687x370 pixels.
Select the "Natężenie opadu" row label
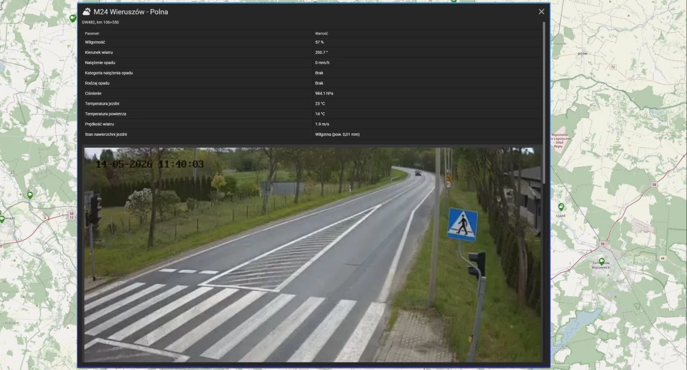tap(100, 62)
